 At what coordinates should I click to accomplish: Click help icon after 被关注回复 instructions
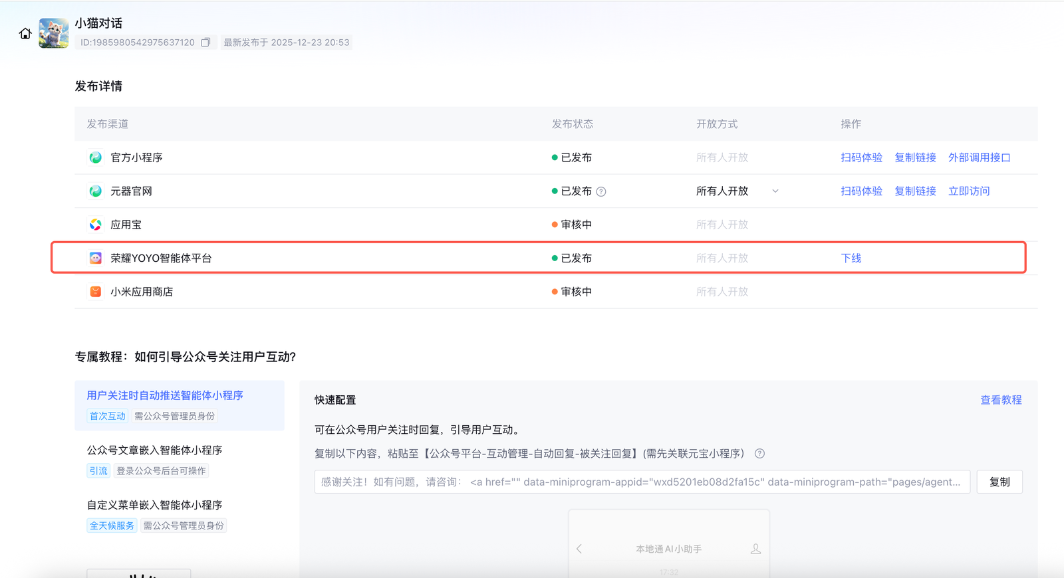click(x=759, y=454)
